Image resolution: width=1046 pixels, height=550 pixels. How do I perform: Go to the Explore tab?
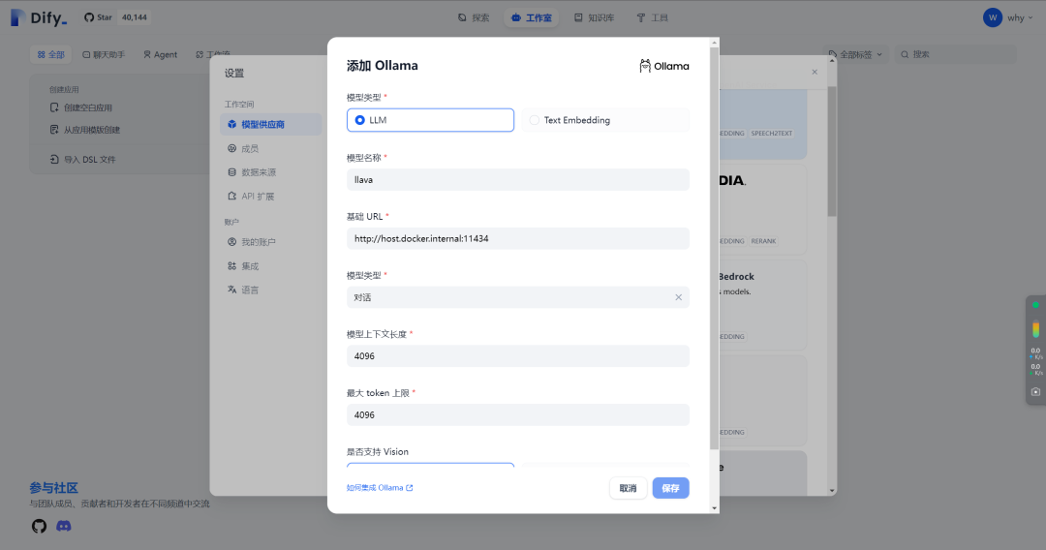(474, 18)
